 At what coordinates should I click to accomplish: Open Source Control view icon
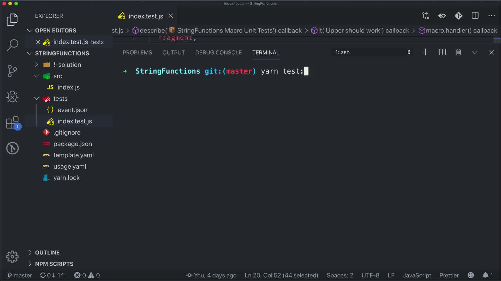(x=12, y=71)
